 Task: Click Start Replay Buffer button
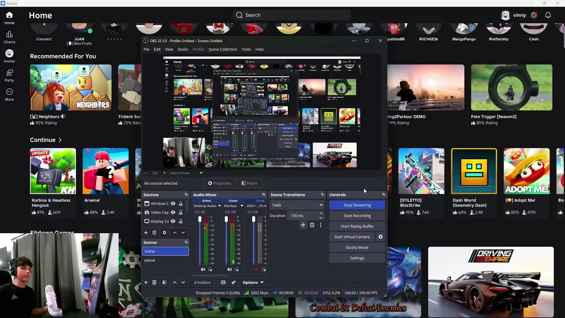point(357,226)
